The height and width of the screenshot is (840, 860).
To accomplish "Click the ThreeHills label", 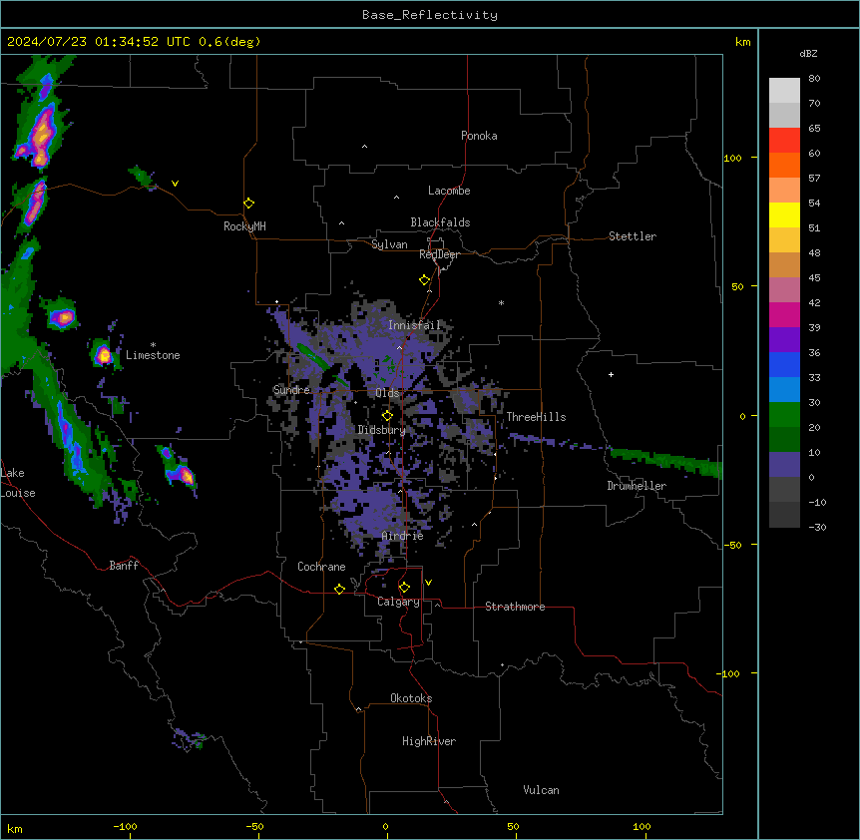I will click(x=537, y=417).
